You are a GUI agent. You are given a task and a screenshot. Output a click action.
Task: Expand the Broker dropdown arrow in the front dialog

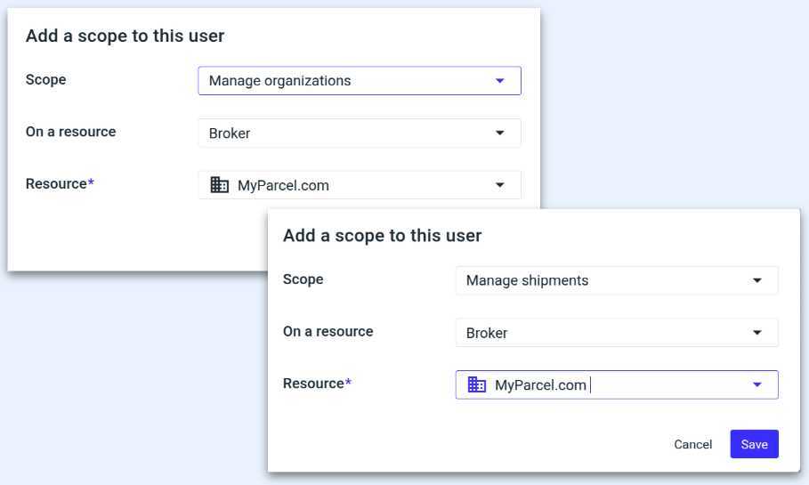click(x=756, y=333)
